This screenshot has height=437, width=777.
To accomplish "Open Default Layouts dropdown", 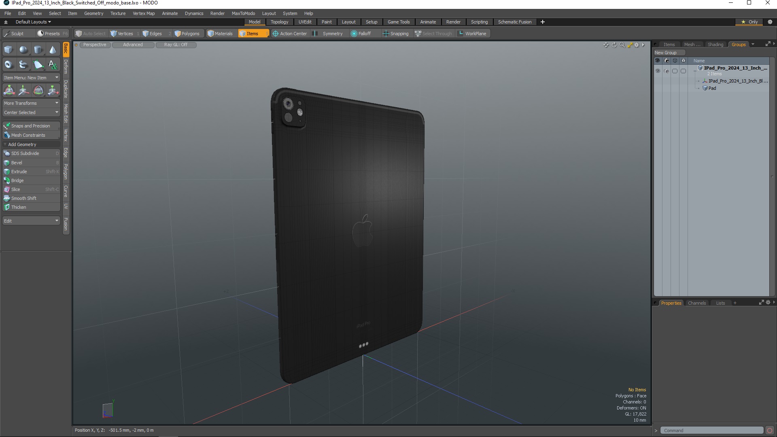I will tap(33, 22).
